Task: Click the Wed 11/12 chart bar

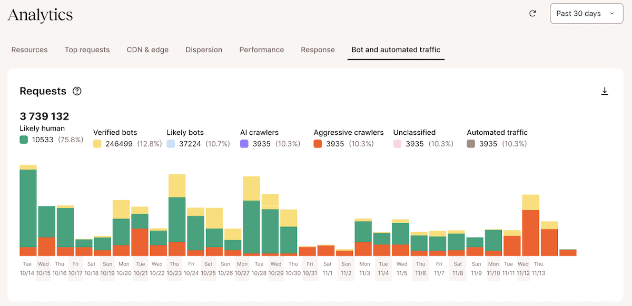Action: pos(530,225)
